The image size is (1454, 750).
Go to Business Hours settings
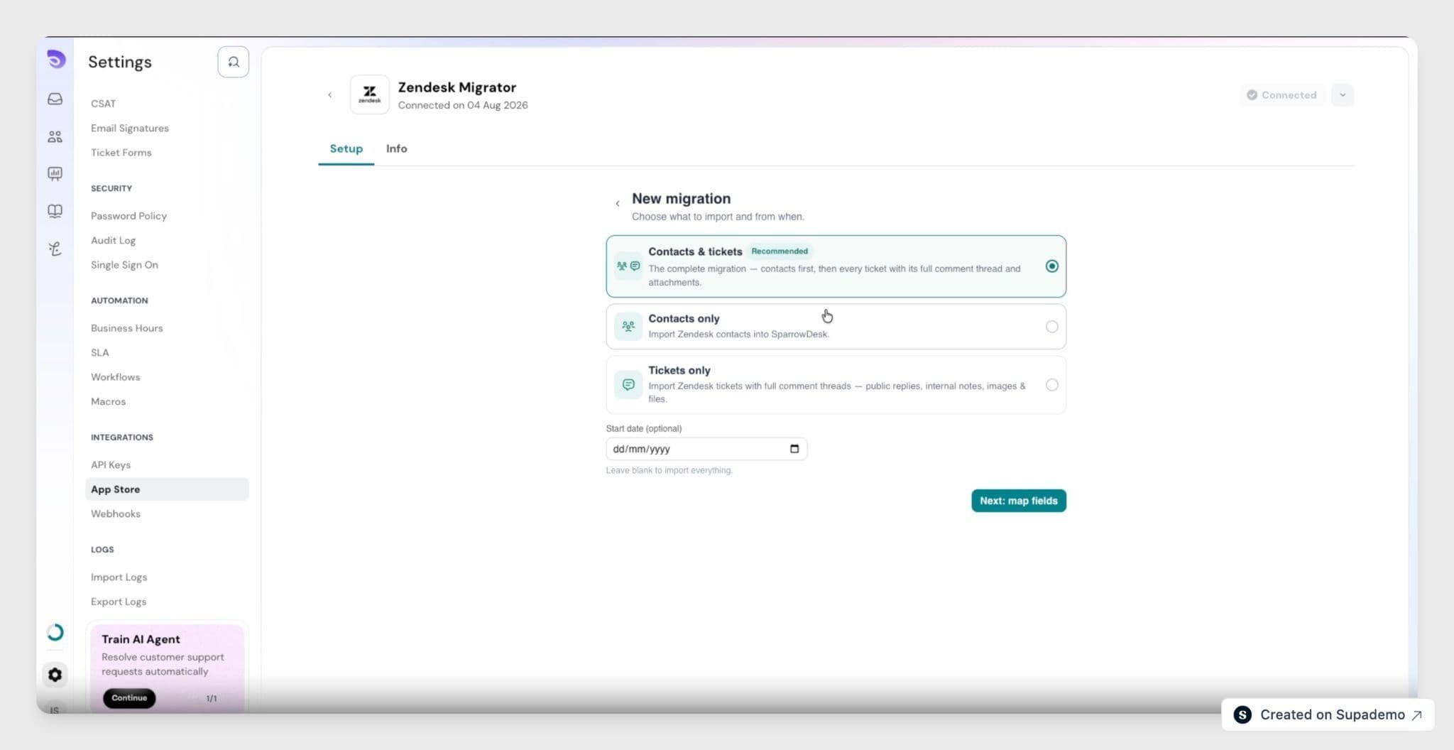coord(127,328)
